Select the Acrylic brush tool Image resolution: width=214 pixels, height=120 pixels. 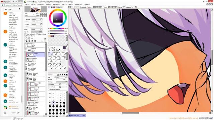[50, 68]
